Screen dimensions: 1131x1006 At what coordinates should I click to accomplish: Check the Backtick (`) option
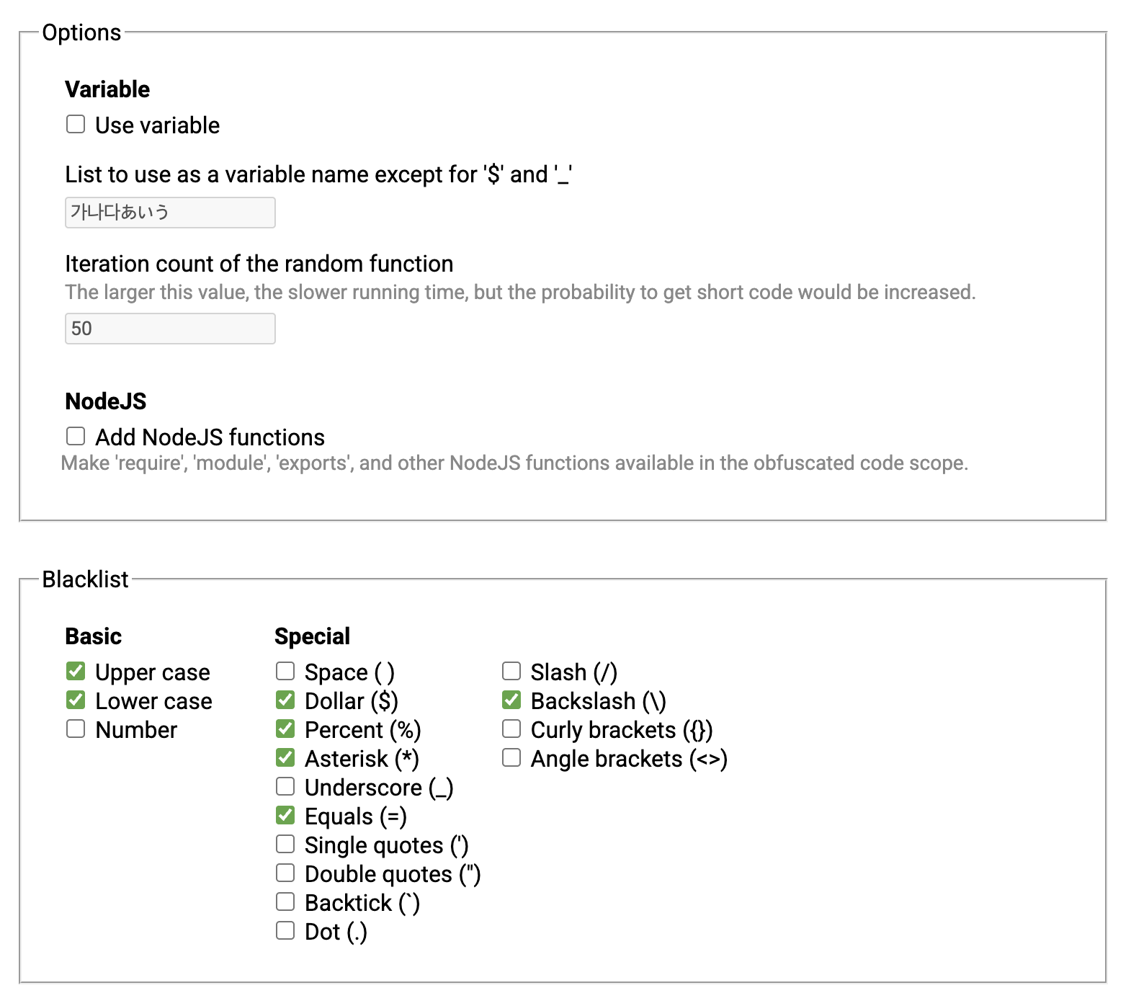point(285,902)
